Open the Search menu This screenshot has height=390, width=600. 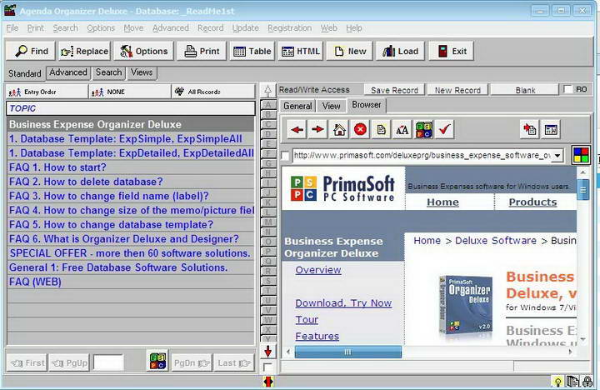pyautogui.click(x=66, y=28)
